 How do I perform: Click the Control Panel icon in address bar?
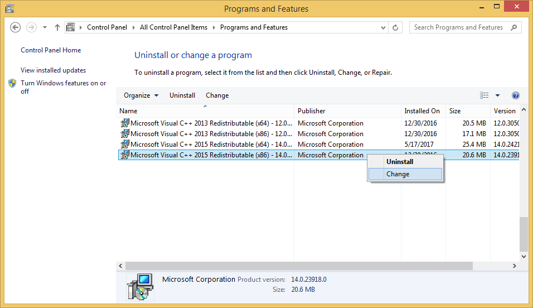point(70,27)
